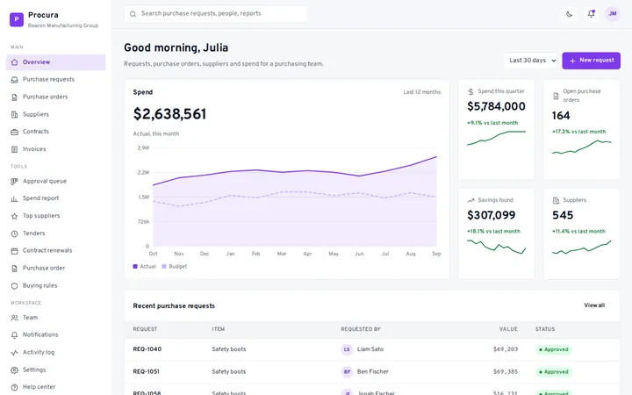The width and height of the screenshot is (632, 395).
Task: Open the JM user avatar menu
Action: pos(613,14)
